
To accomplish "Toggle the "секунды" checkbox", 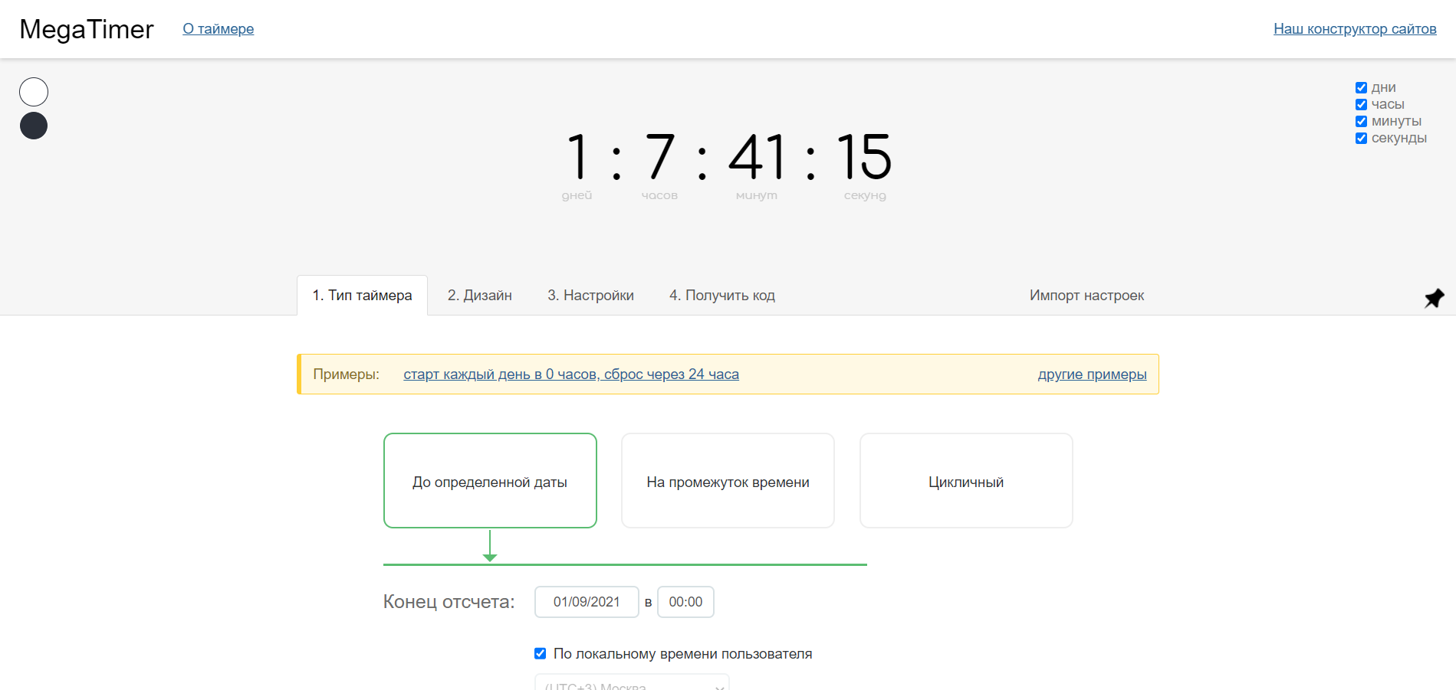I will pos(1361,139).
